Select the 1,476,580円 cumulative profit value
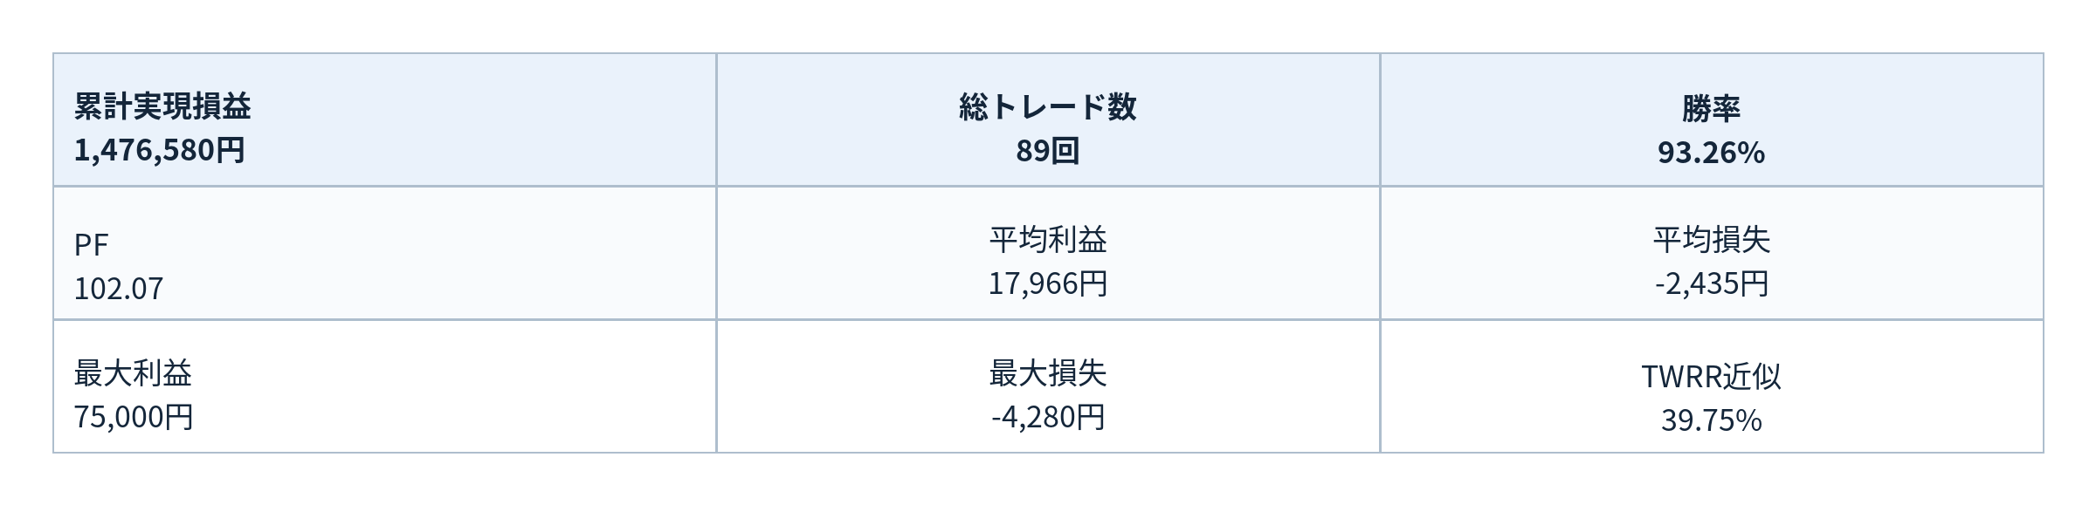This screenshot has width=2096, height=505. click(158, 151)
